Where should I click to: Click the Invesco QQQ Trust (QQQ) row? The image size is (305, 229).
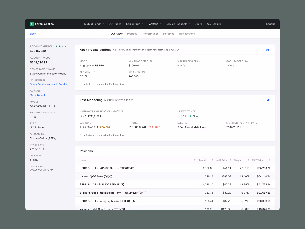[x=175, y=176]
